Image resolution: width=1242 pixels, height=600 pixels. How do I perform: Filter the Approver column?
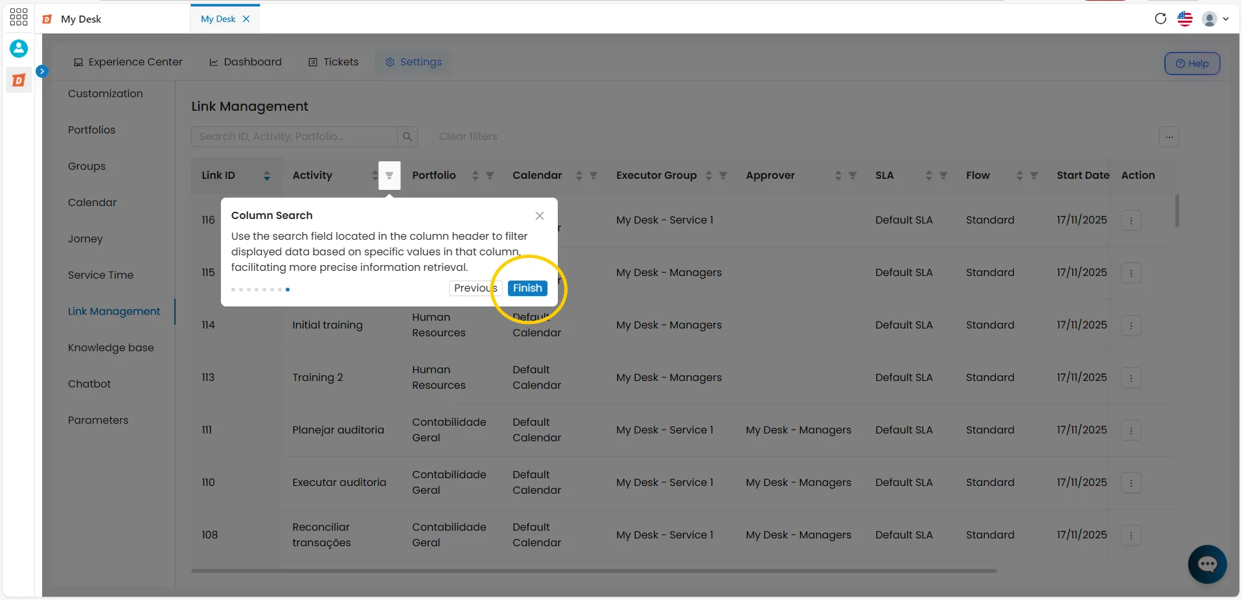point(853,176)
